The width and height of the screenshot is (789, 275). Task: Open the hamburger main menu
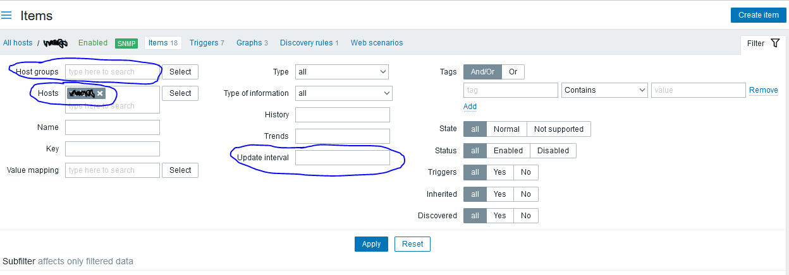coord(7,16)
